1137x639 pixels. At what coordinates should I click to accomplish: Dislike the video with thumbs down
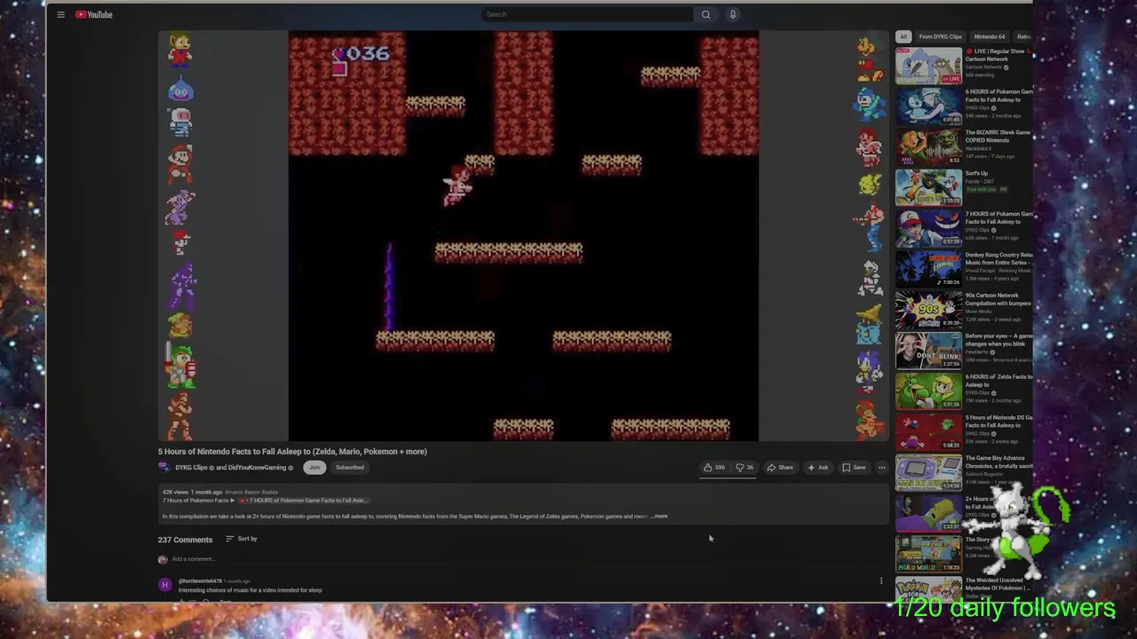tap(744, 468)
